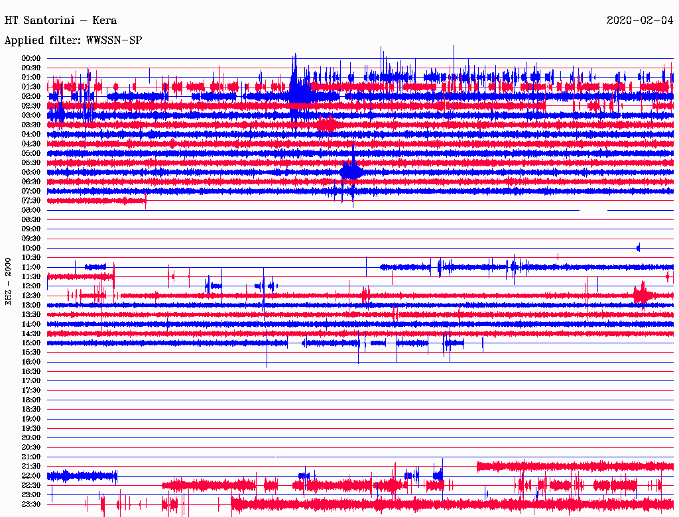
Task: Click the red burst near end of 12:30 trace
Action: [643, 296]
